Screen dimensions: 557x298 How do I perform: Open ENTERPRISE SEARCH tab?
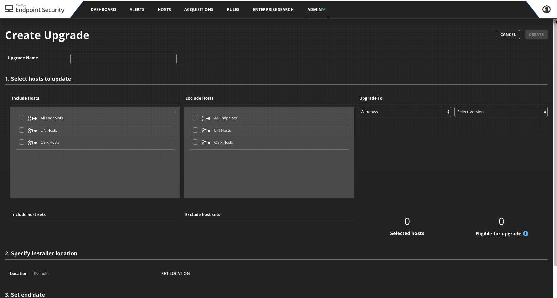tap(273, 10)
